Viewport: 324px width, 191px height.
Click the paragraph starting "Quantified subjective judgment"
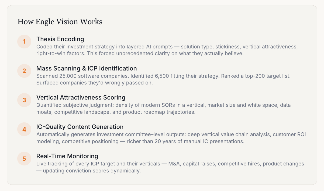tap(164, 108)
